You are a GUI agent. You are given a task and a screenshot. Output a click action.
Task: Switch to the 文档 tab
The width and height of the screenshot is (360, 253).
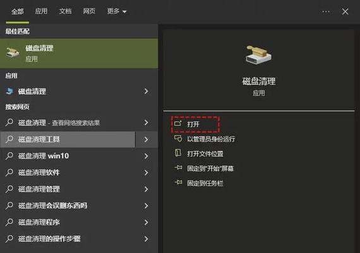tap(65, 11)
